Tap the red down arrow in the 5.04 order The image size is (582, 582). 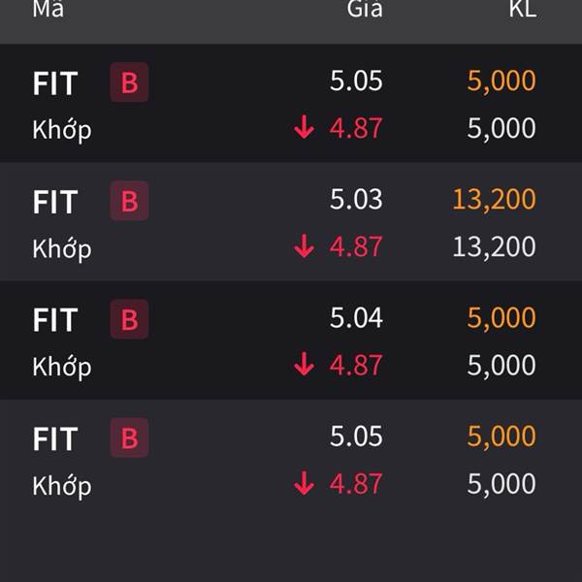(304, 364)
